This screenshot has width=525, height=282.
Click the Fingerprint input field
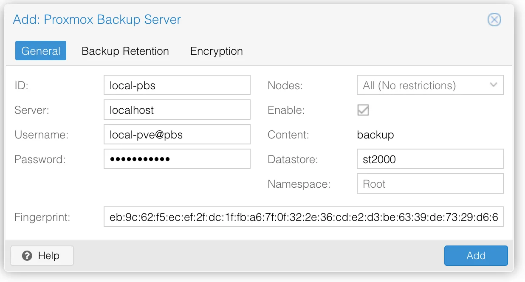pos(304,217)
